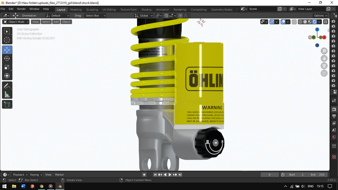Toggle X-ray mode

pos(294,22)
